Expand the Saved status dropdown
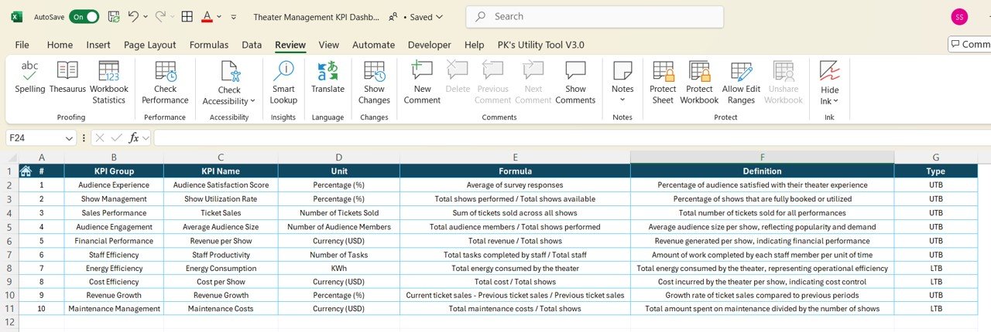Viewport: 991px width, 332px height. coord(440,16)
